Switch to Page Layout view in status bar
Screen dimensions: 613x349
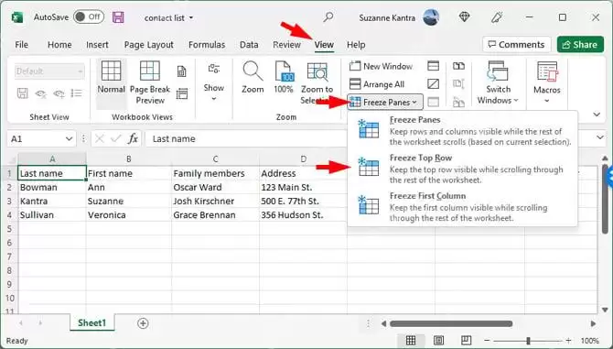pyautogui.click(x=438, y=341)
